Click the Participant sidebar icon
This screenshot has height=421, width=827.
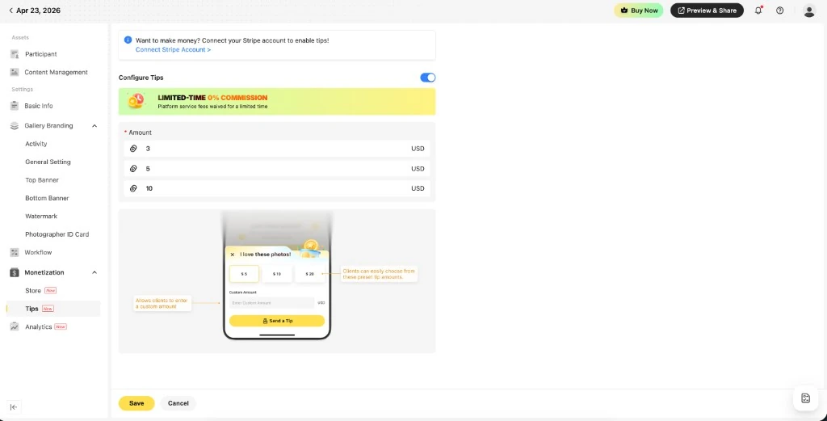tap(15, 54)
